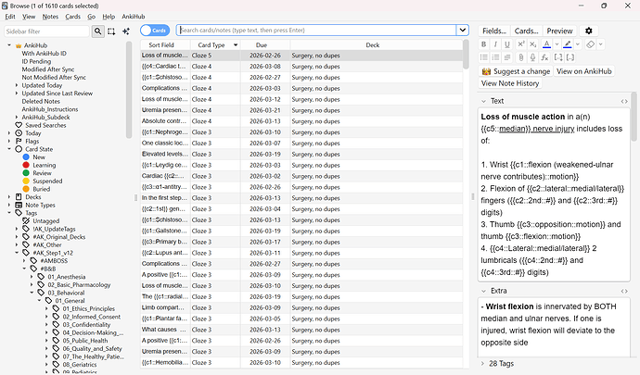Expand the Today tree node
The image size is (640, 375).
pos(9,133)
